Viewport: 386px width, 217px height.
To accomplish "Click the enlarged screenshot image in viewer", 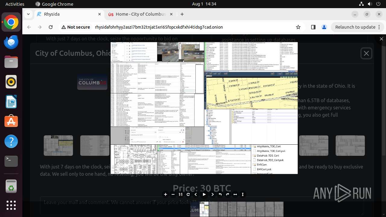I will (x=204, y=108).
